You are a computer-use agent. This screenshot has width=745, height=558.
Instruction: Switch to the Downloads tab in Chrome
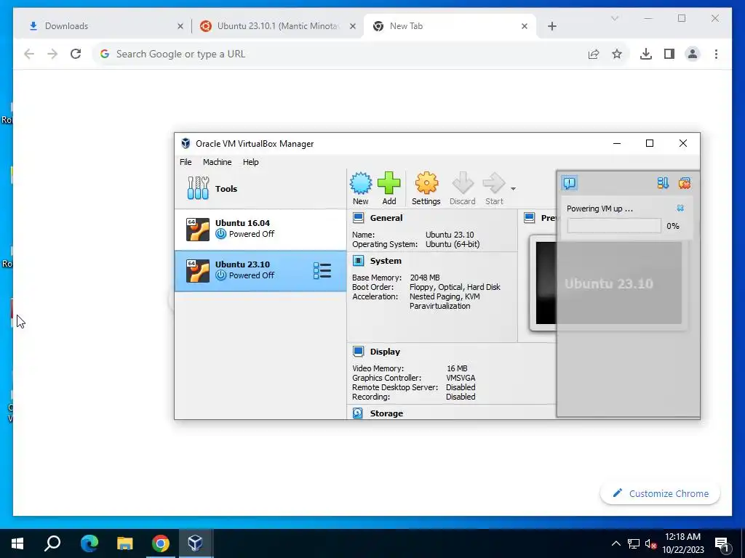pyautogui.click(x=103, y=26)
